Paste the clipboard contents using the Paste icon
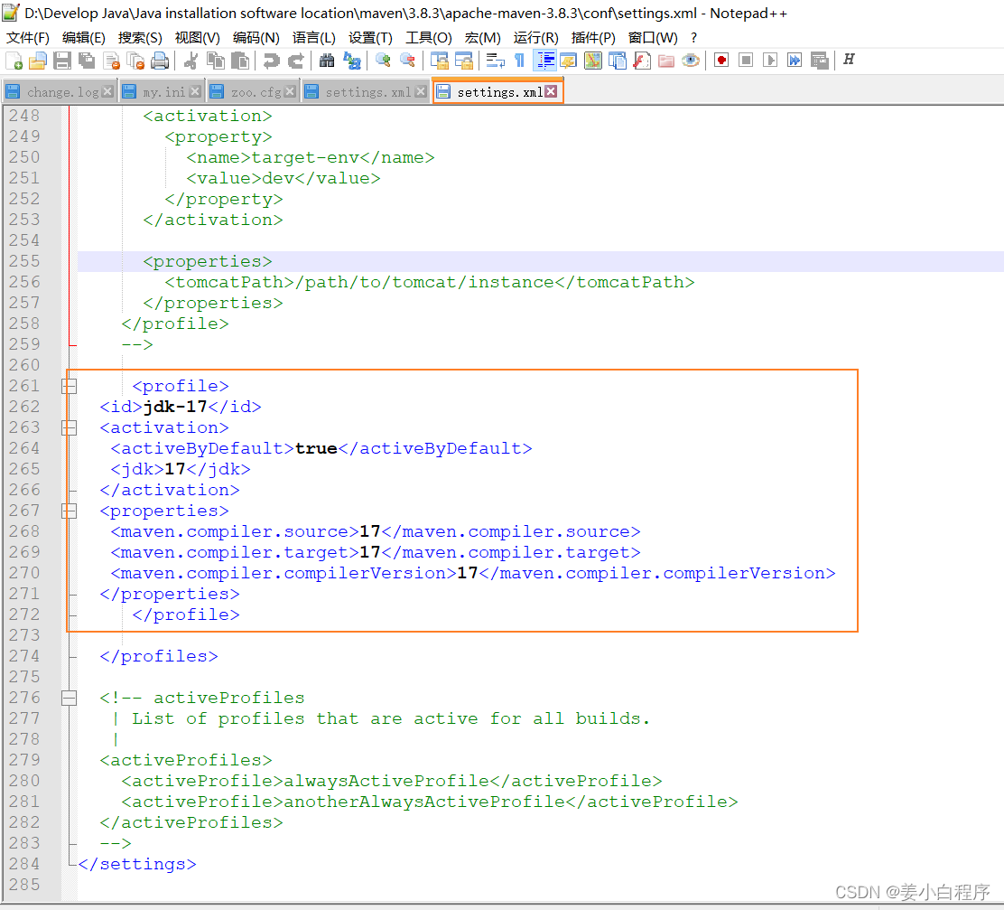Image resolution: width=1004 pixels, height=910 pixels. [239, 61]
